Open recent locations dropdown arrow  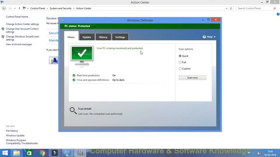coord(15,8)
